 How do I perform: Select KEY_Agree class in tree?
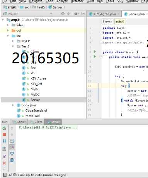coord(38,78)
